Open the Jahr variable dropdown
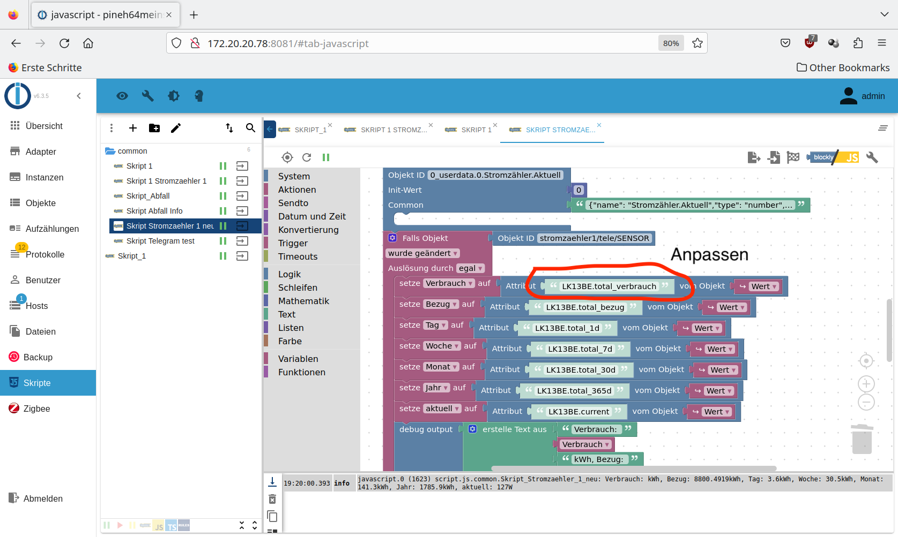 (437, 388)
